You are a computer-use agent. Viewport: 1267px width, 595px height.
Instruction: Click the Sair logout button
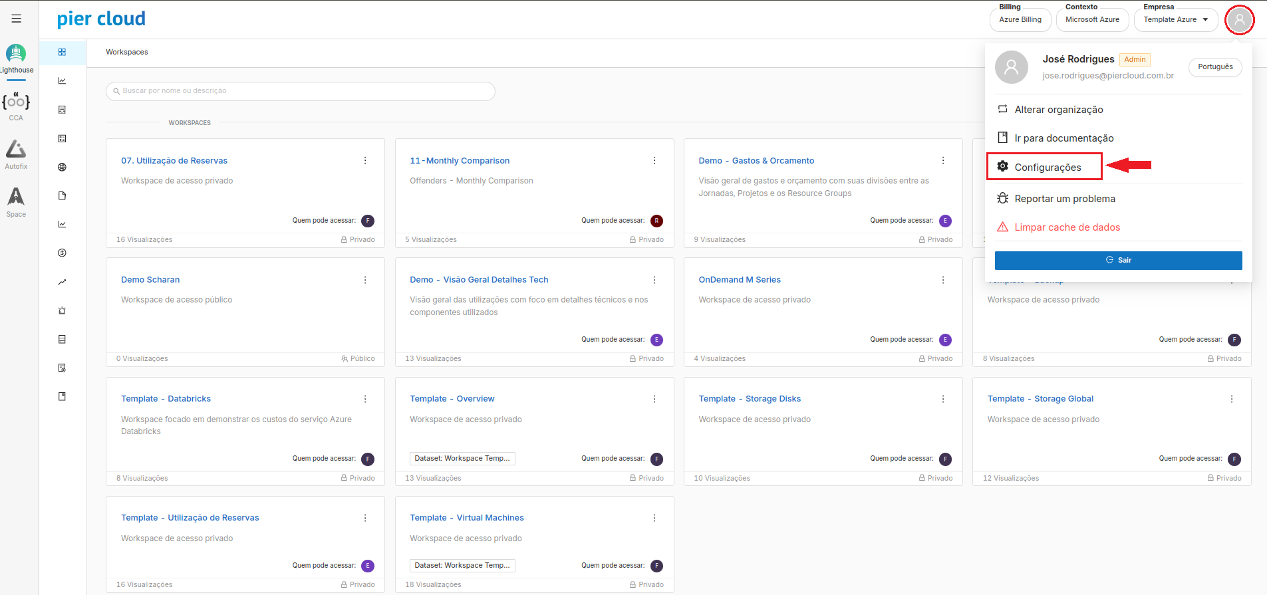coord(1118,261)
